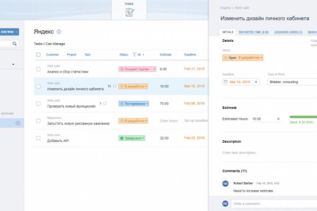Clear the Mar 10, 2019 deadline with X
This screenshot has height=211, width=317.
point(256,82)
